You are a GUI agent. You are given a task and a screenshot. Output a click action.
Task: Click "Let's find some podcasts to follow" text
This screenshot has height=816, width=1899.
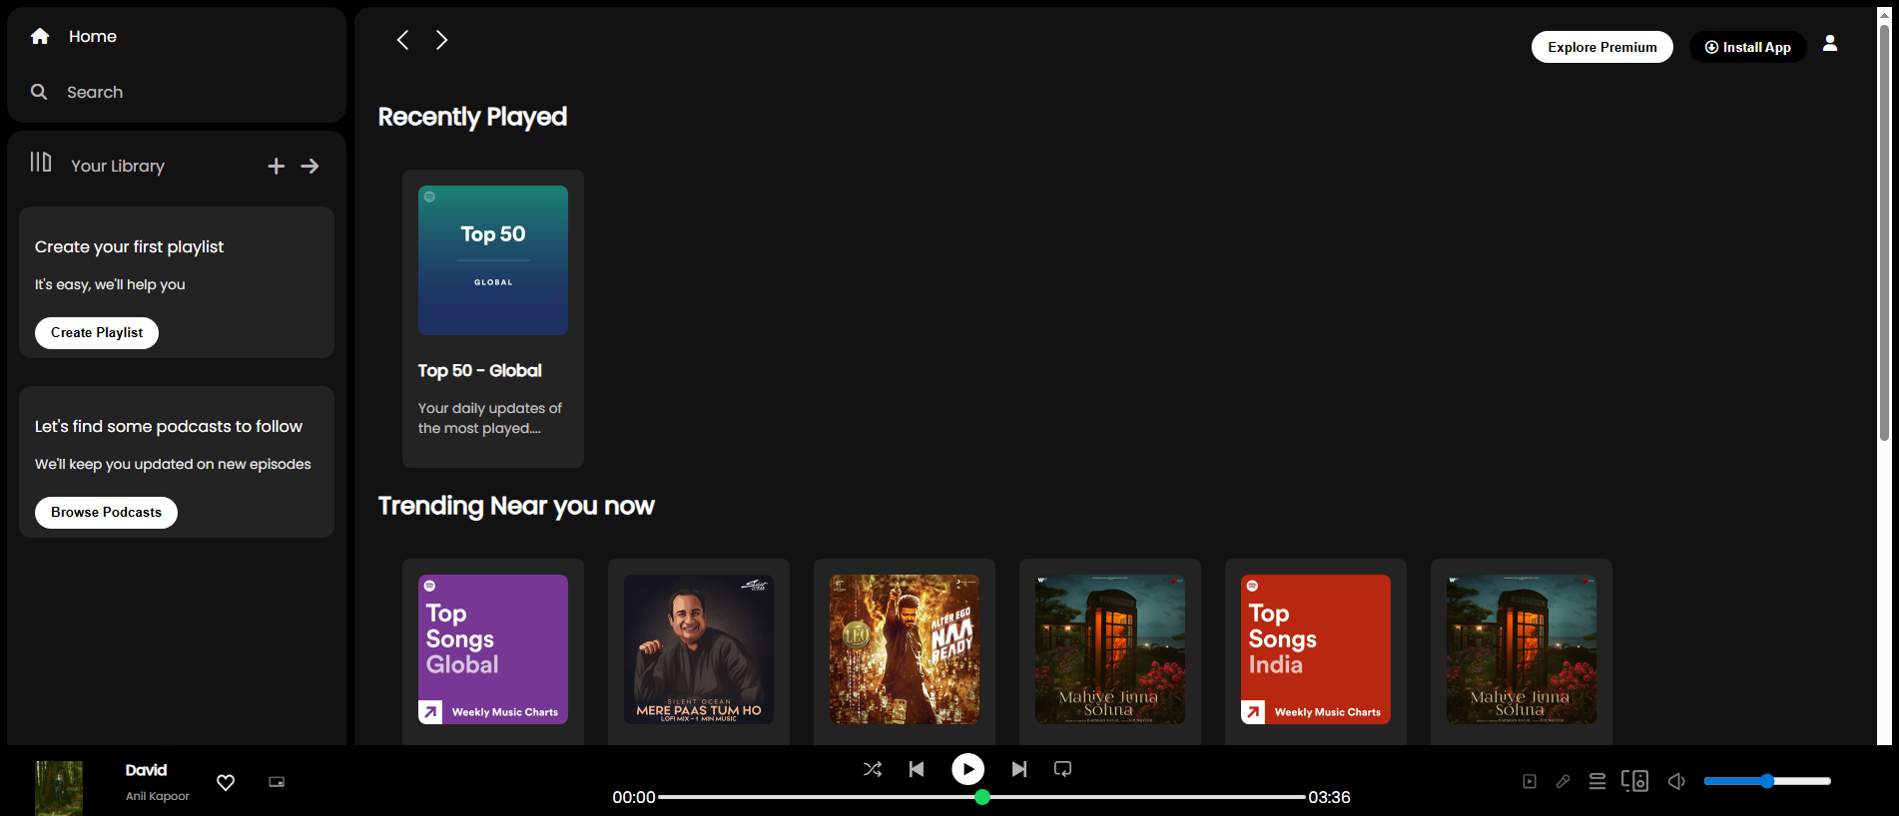tap(169, 427)
